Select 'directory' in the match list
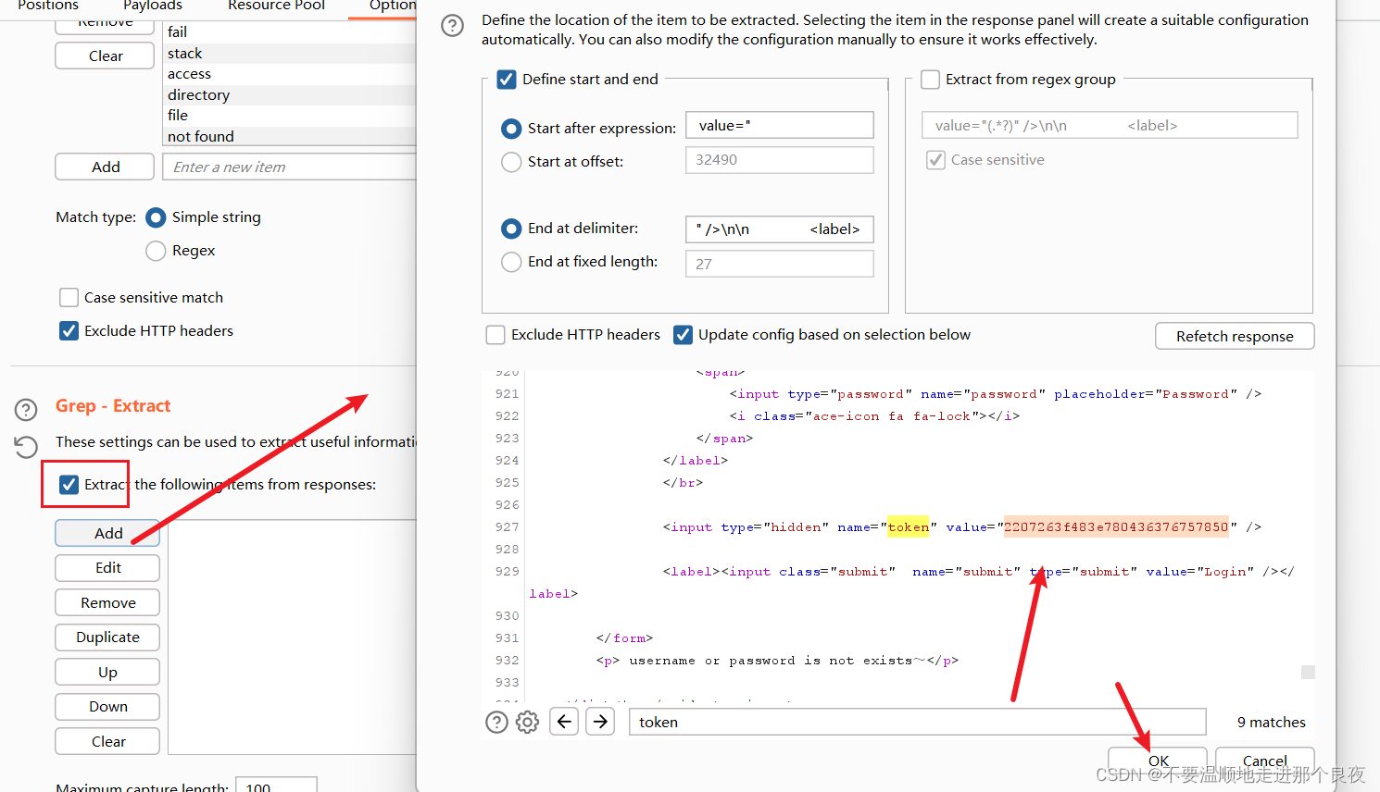This screenshot has width=1380, height=792. (290, 95)
